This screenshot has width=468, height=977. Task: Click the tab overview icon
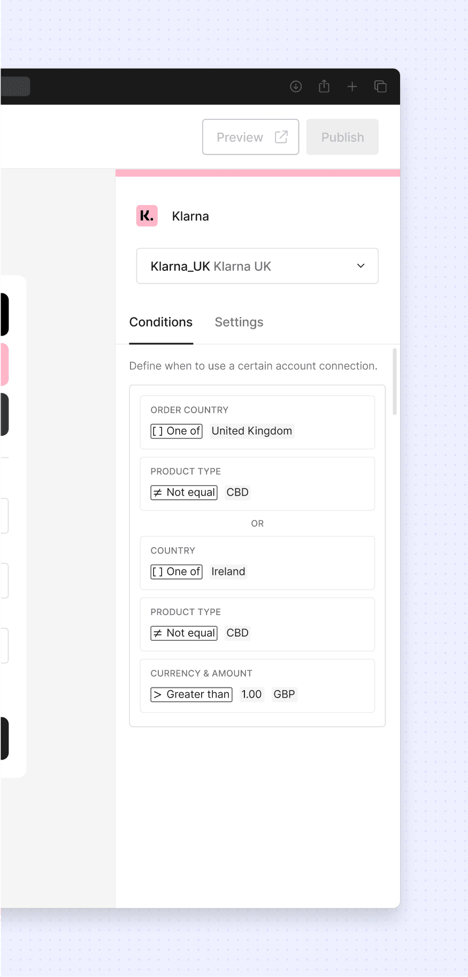pyautogui.click(x=380, y=86)
